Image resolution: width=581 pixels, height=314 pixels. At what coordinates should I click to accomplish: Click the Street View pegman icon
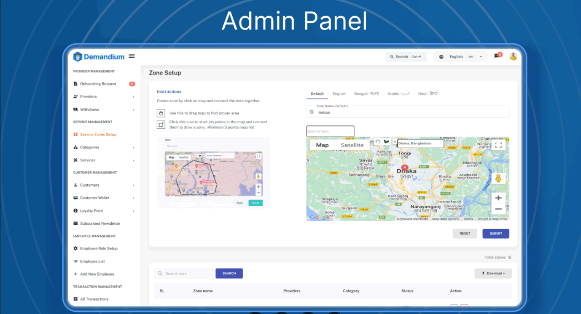click(x=498, y=178)
